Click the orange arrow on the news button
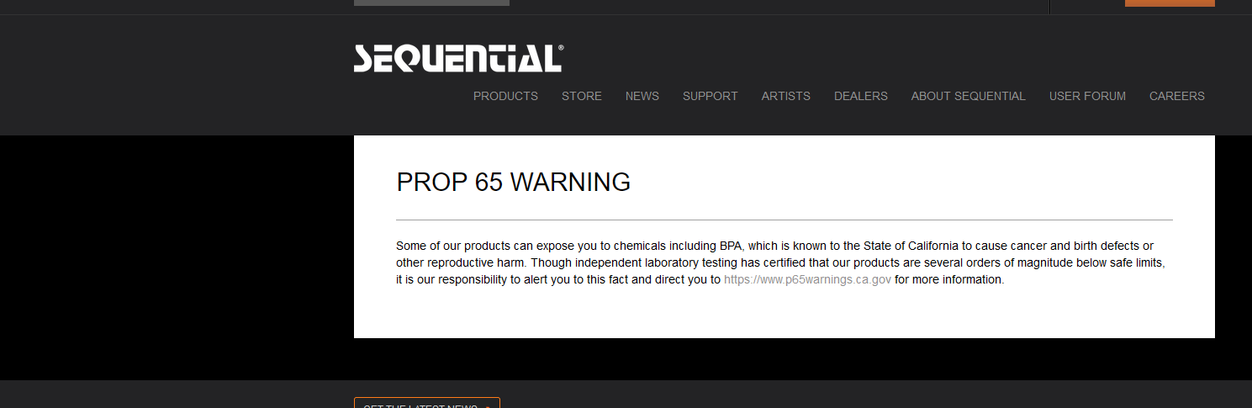 (488, 405)
